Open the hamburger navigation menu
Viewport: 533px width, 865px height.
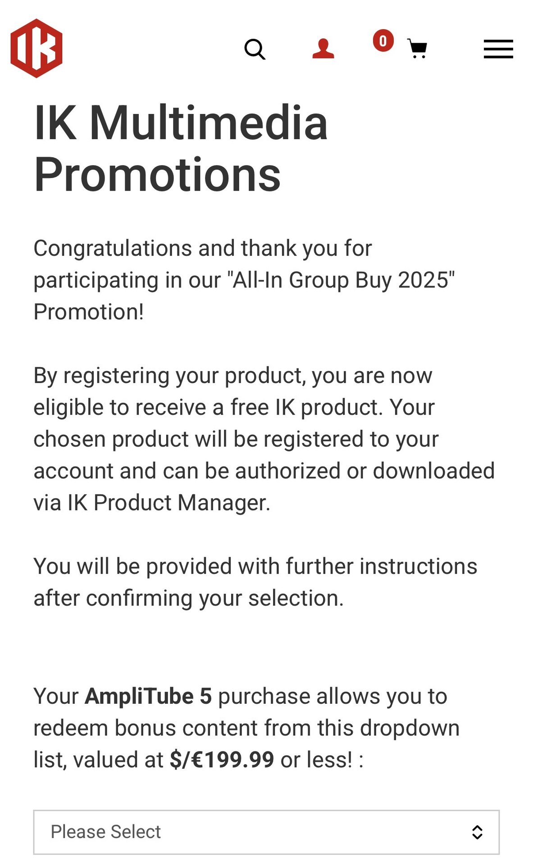tap(498, 49)
